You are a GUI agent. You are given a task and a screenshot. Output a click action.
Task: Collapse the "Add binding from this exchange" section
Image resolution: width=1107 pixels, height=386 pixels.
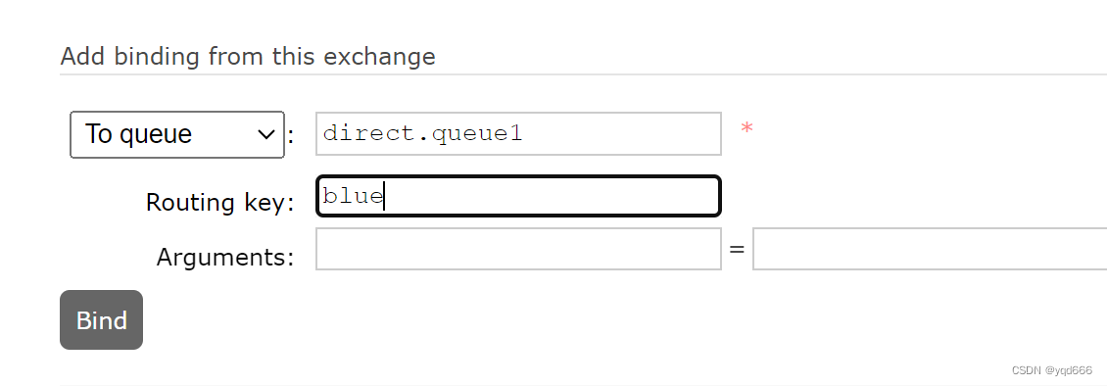click(247, 56)
